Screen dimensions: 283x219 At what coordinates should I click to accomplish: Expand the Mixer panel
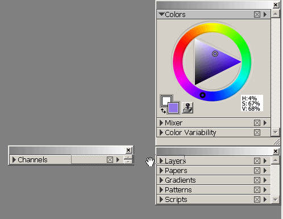pyautogui.click(x=161, y=123)
